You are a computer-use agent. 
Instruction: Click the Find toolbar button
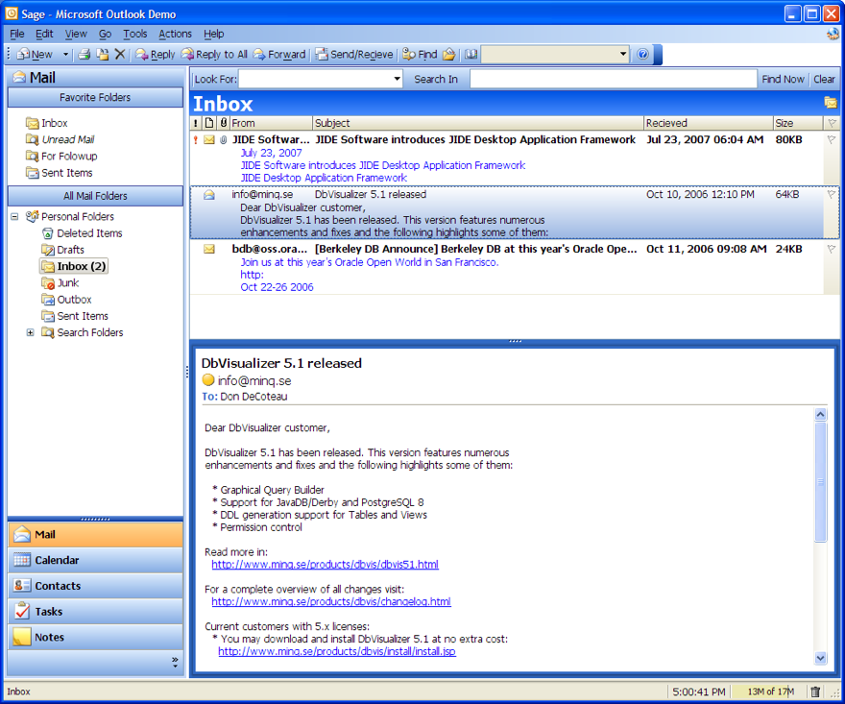pyautogui.click(x=420, y=55)
